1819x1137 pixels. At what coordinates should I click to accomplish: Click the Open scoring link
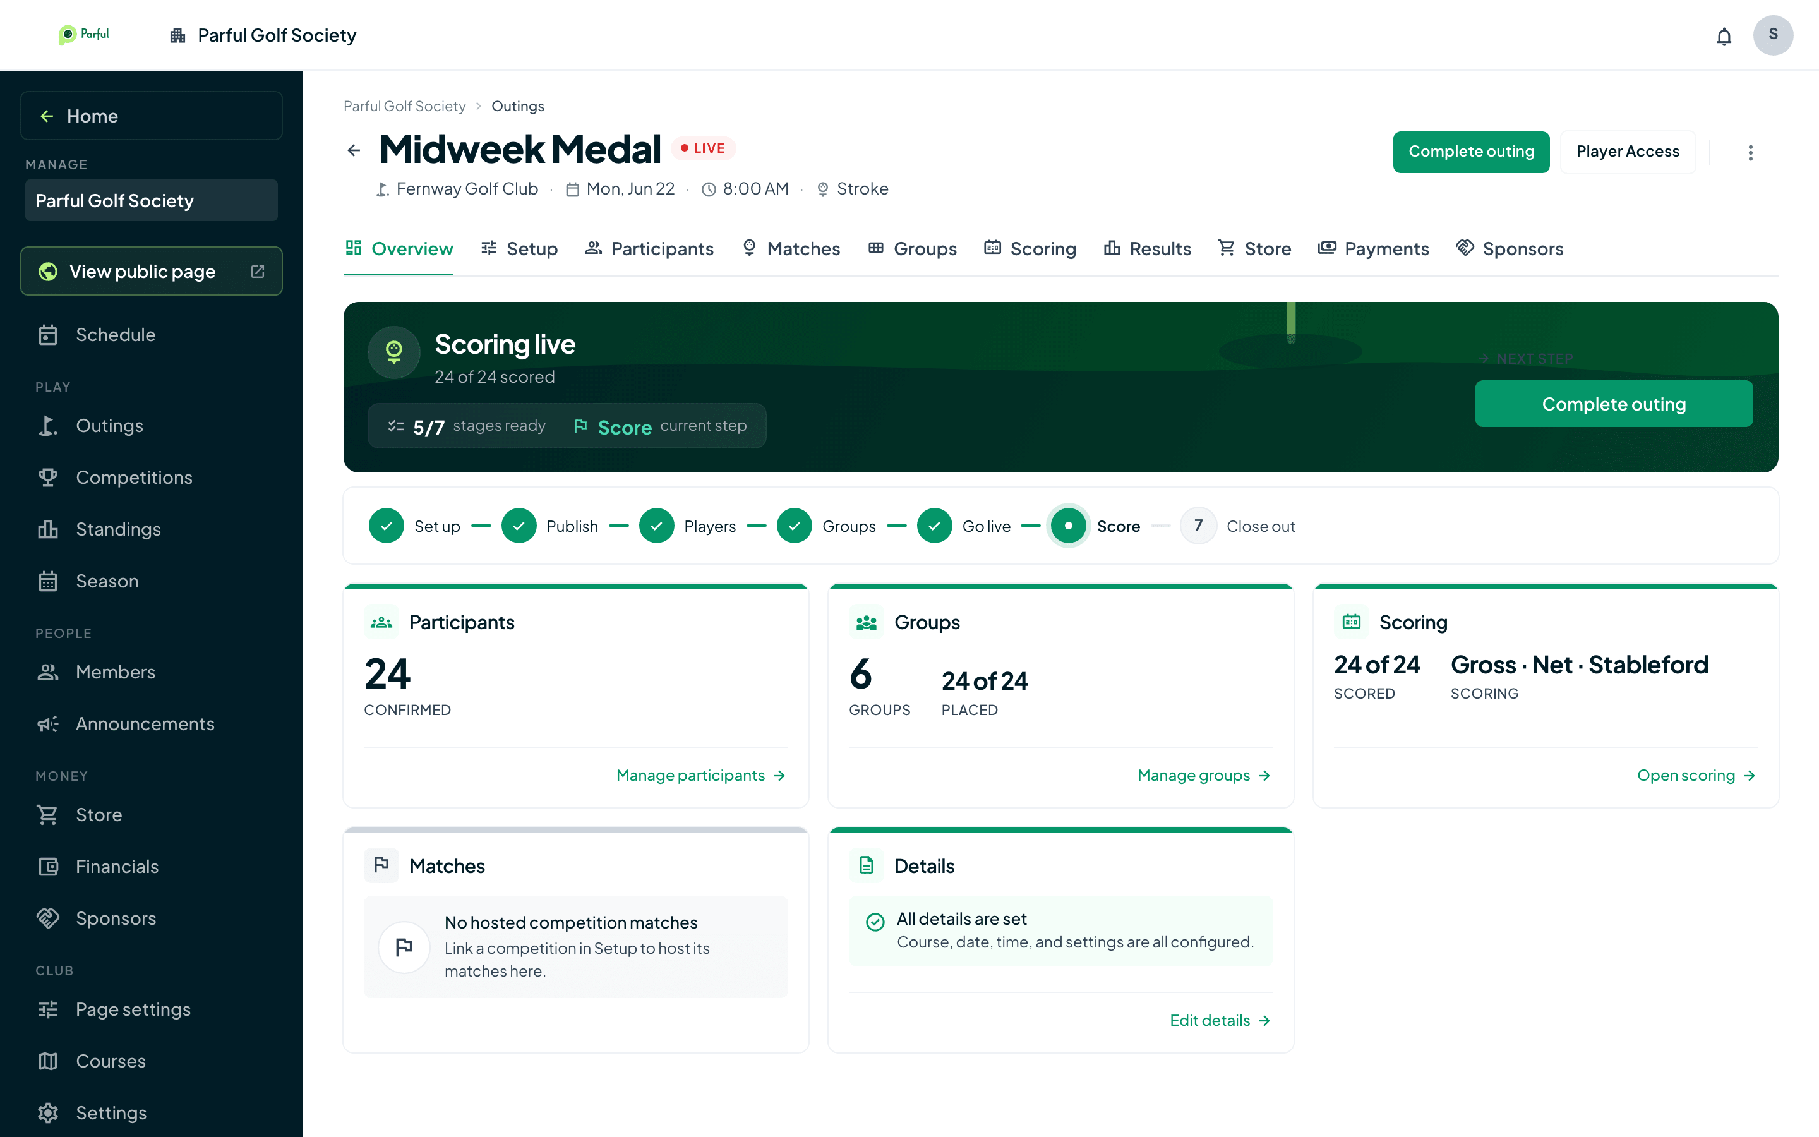pyautogui.click(x=1696, y=775)
